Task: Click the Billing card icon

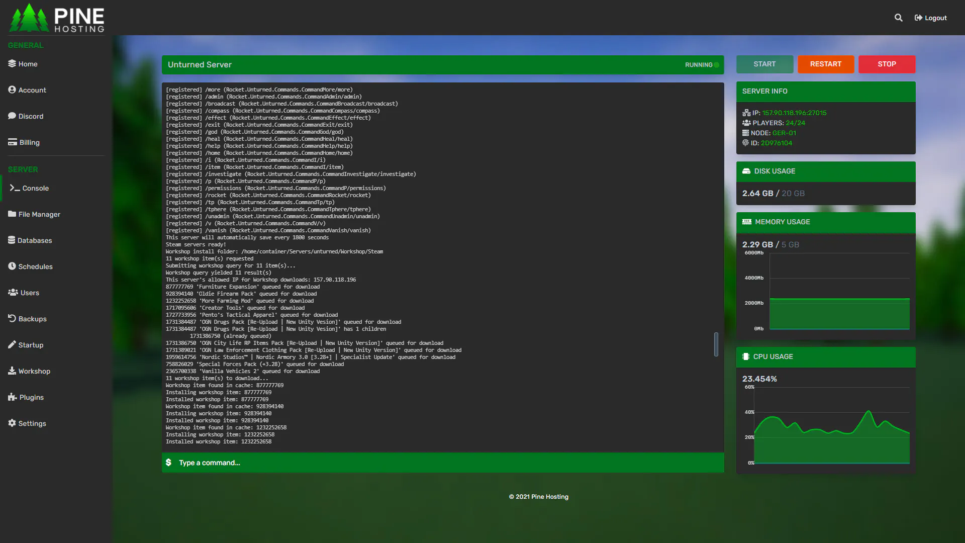Action: pyautogui.click(x=13, y=142)
